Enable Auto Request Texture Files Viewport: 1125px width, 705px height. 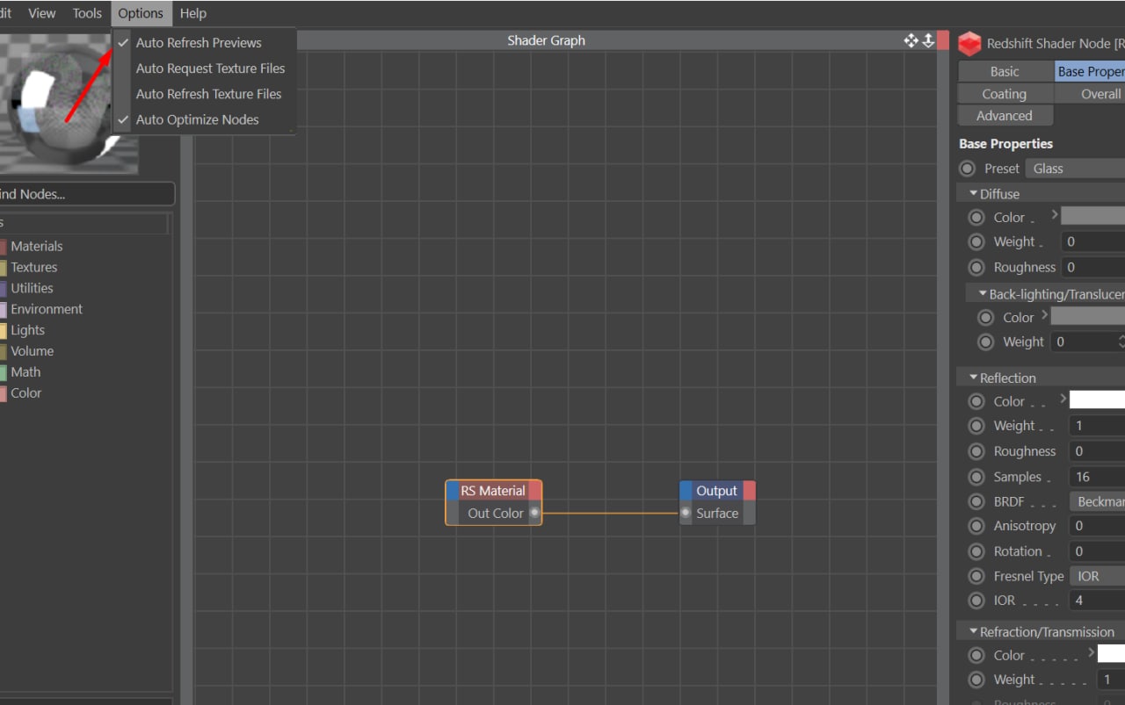pos(210,68)
